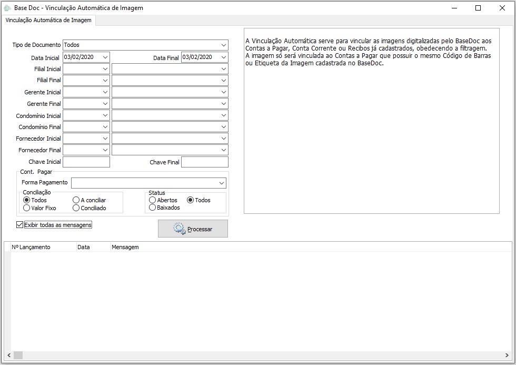The image size is (516, 365).
Task: Close the Base Doc window
Action: (502, 8)
